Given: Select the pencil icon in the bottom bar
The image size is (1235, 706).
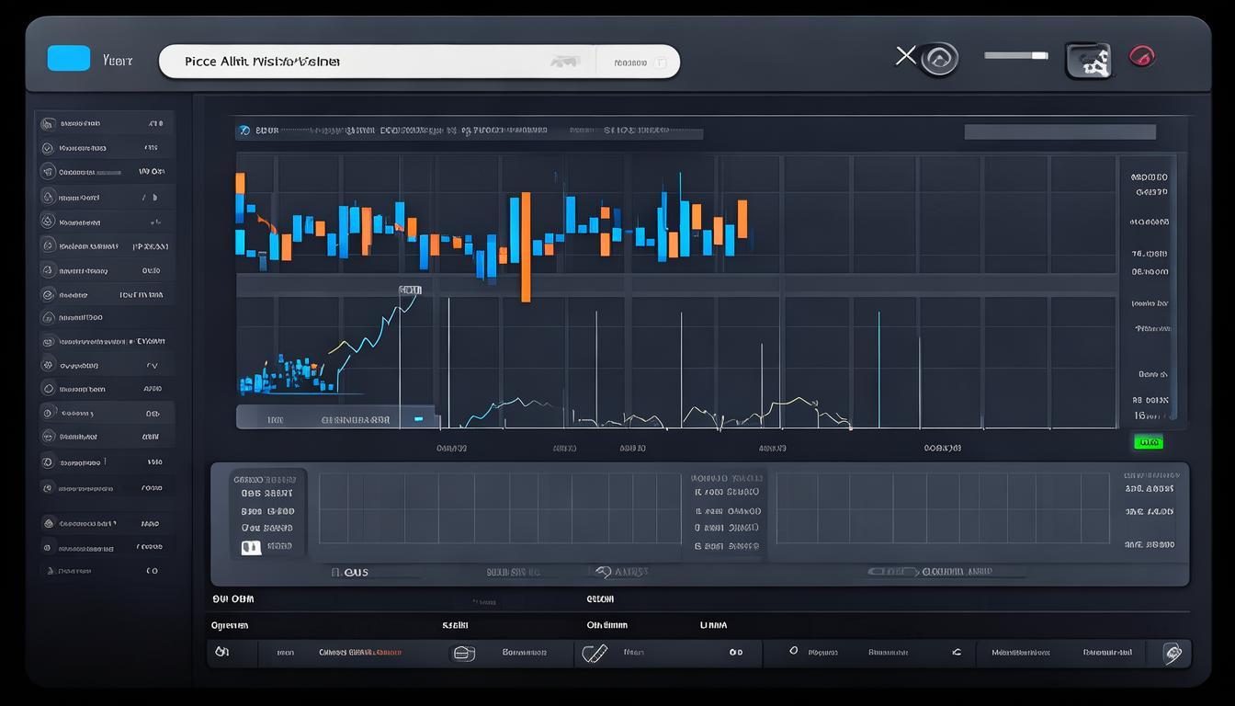Looking at the screenshot, I should coord(595,653).
